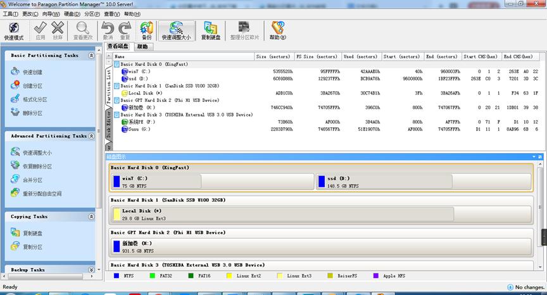Click the 备份 backup toolbar icon

coord(146,30)
